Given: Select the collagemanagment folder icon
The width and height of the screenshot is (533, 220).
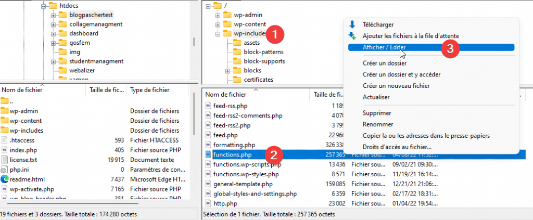Looking at the screenshot, I should click(x=63, y=24).
